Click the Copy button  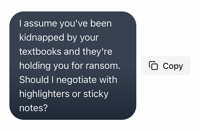[x=166, y=66]
